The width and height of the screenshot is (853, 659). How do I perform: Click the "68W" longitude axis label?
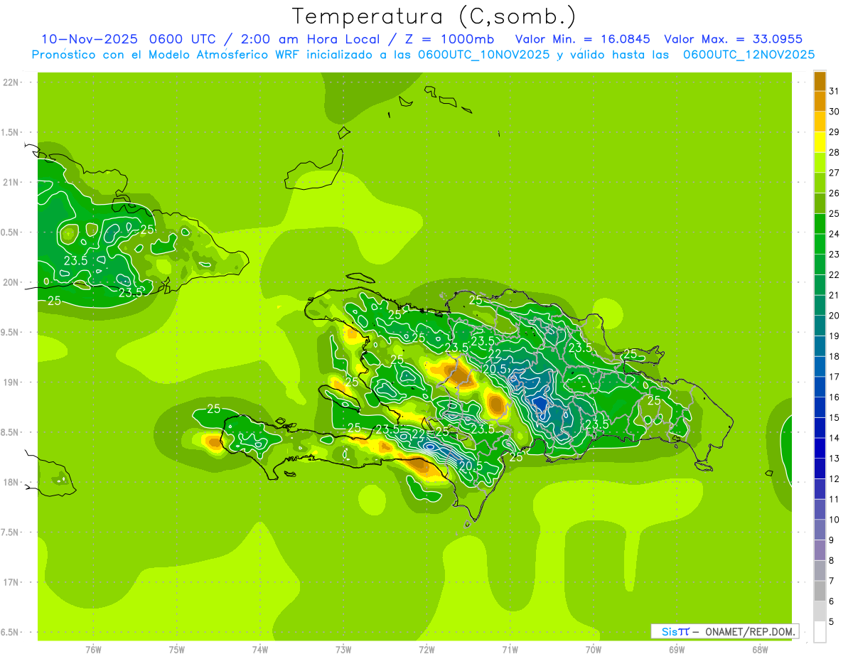point(760,650)
